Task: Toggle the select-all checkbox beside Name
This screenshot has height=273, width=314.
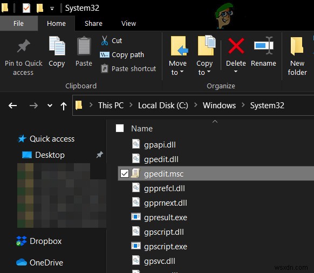Action: pyautogui.click(x=120, y=128)
